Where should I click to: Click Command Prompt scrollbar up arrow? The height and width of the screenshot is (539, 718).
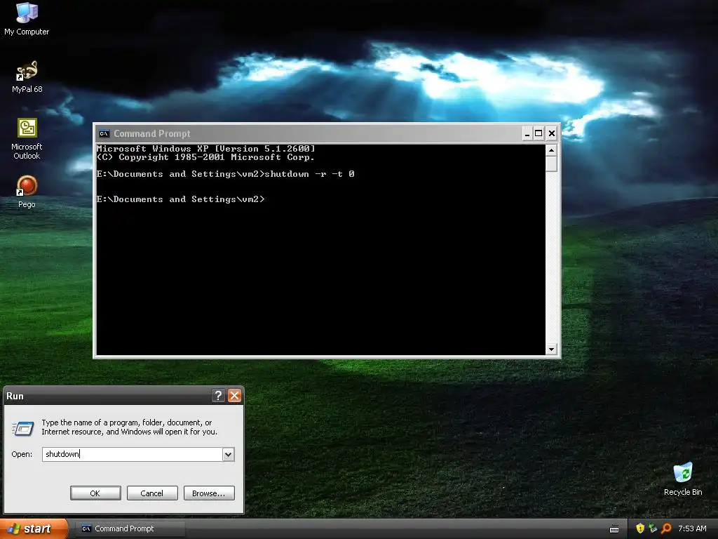551,150
